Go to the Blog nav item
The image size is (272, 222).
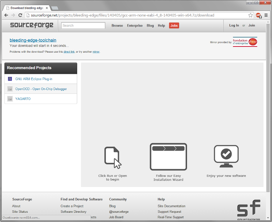[150, 25]
